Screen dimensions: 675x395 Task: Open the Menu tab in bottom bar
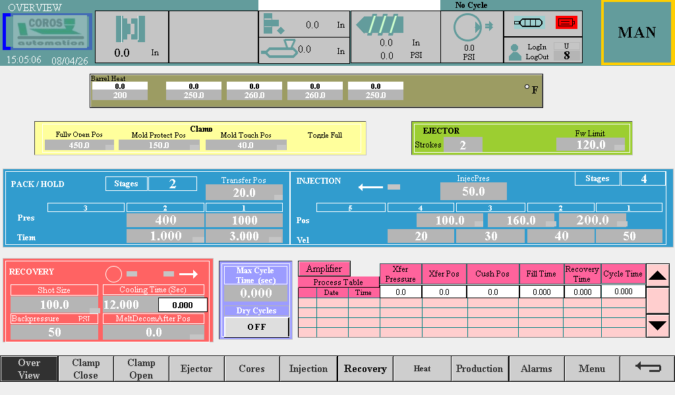pos(591,369)
